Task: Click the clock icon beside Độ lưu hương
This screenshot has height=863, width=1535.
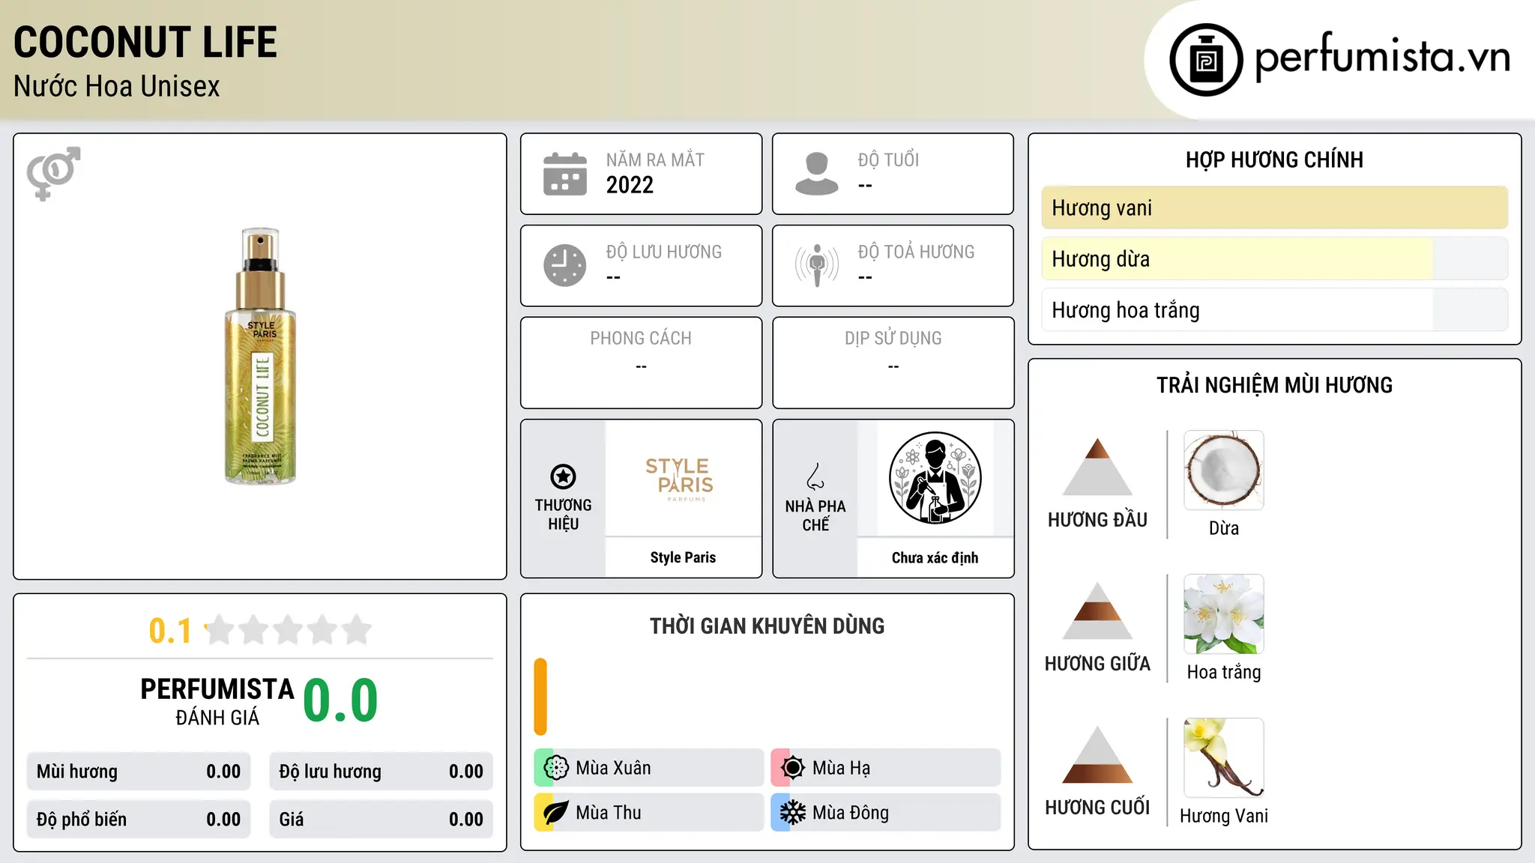Action: point(565,265)
